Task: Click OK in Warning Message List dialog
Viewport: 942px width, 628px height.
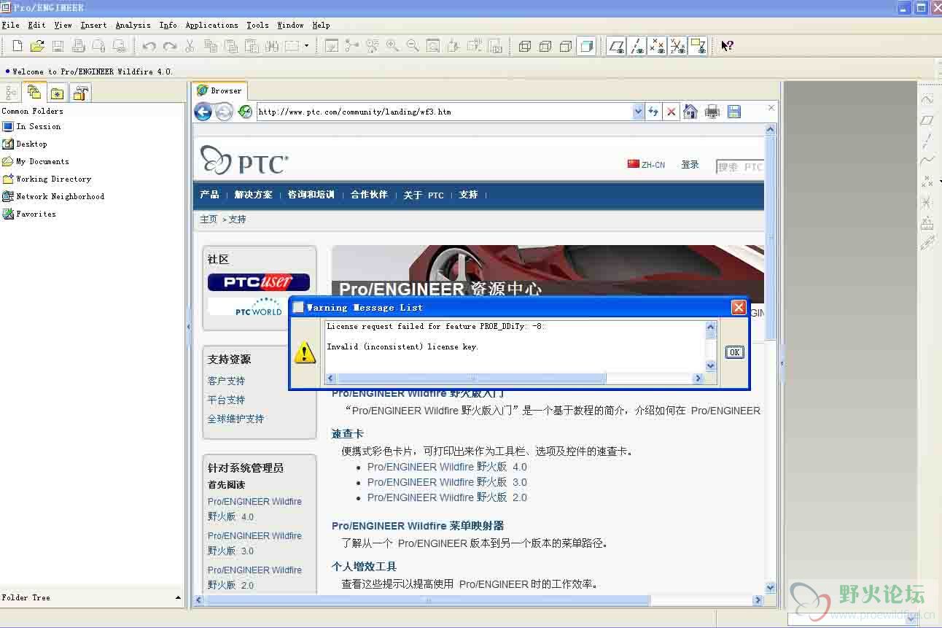Action: click(734, 352)
